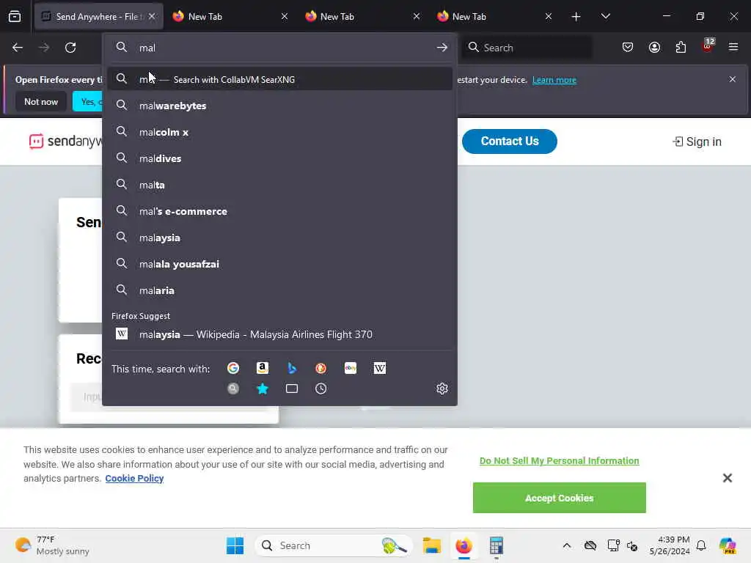Image resolution: width=751 pixels, height=563 pixels.
Task: Search this time with eBay
Action: coord(350,368)
